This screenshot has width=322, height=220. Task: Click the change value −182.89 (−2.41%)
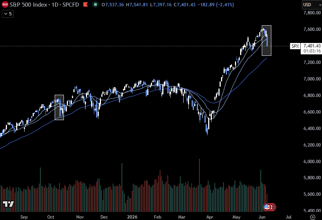pos(216,4)
